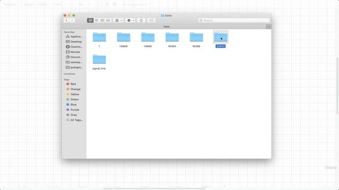Go back with the Finder back arrow
339x190 pixels.
(66, 20)
